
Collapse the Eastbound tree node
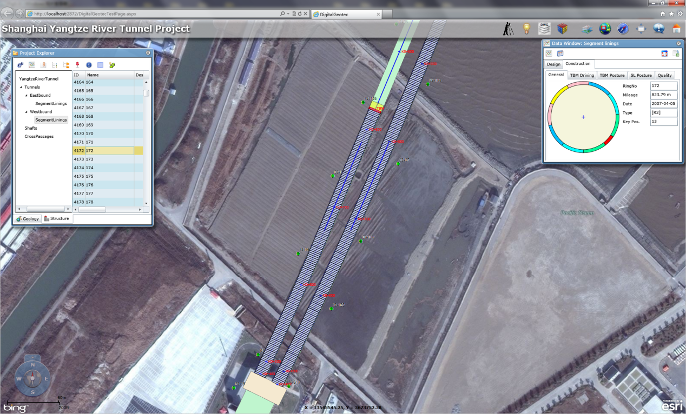(26, 95)
